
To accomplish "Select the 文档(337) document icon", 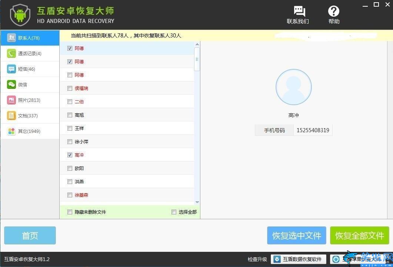I will pyautogui.click(x=11, y=116).
